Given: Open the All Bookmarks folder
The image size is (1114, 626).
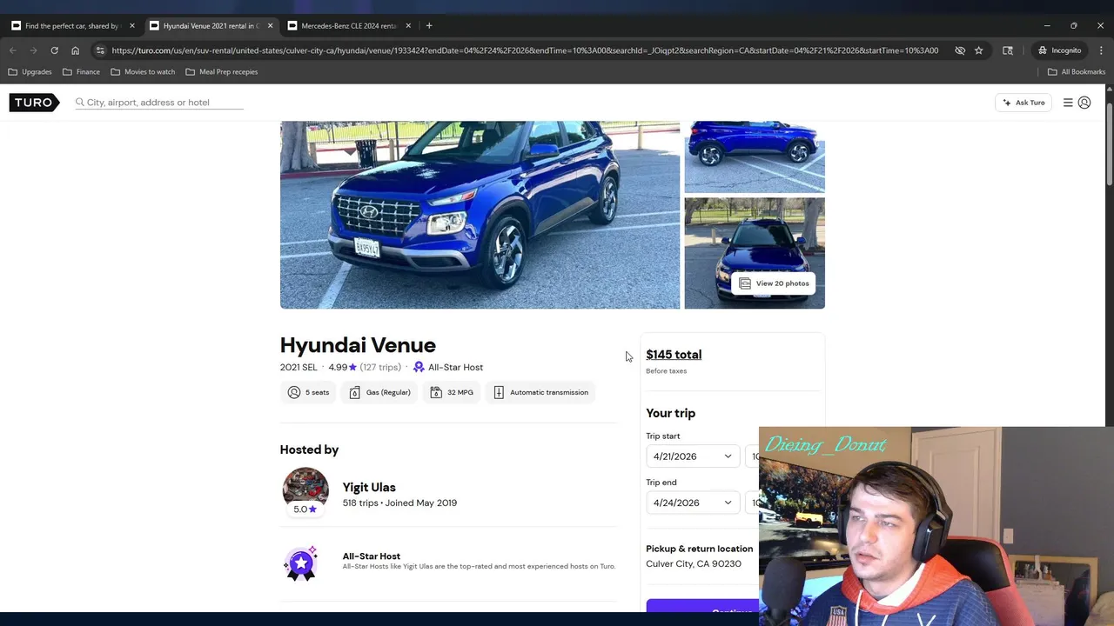Looking at the screenshot, I should [x=1077, y=72].
